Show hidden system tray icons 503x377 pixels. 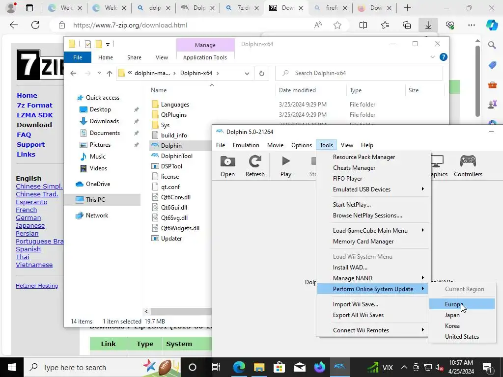pos(404,367)
